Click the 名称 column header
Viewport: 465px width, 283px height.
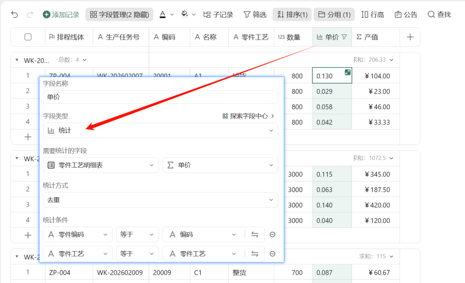209,37
